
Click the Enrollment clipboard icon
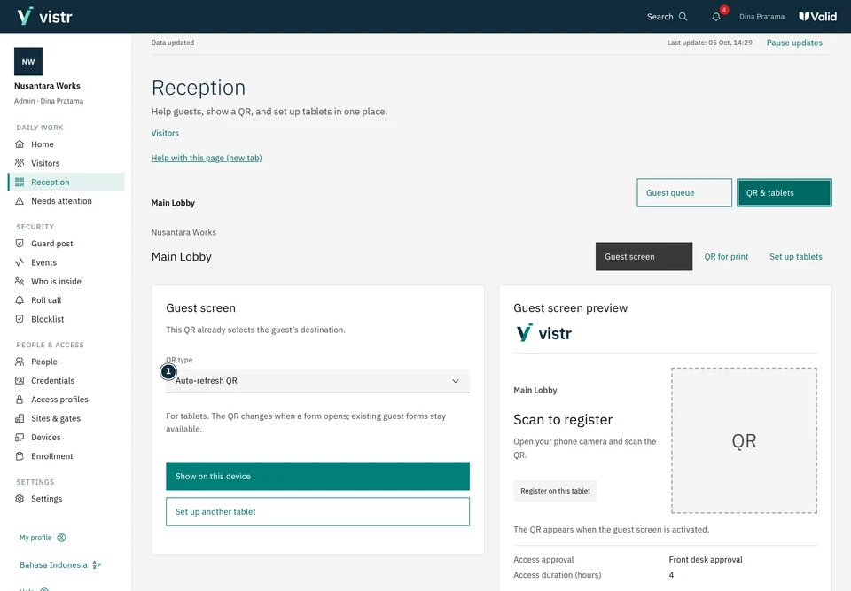(x=20, y=457)
